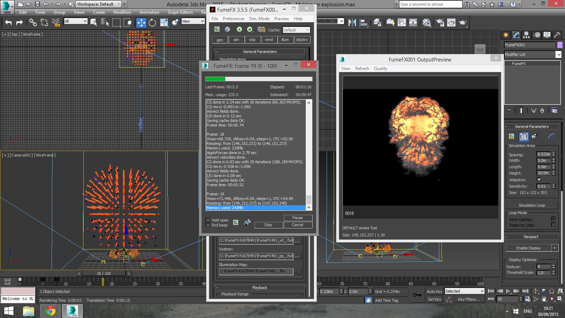Screen dimensions: 565x318
Task: Click the purple object color swatch
Action: coord(560,45)
